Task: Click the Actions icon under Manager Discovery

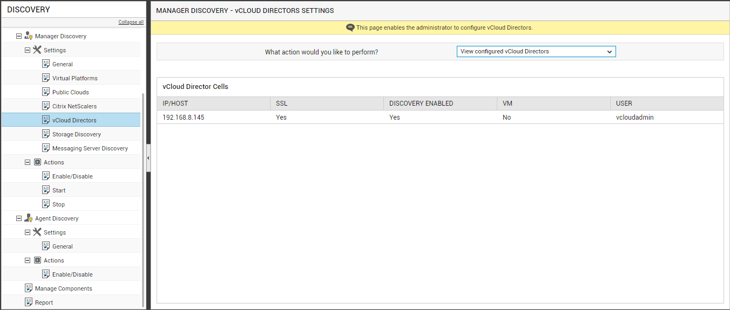Action: coord(37,162)
